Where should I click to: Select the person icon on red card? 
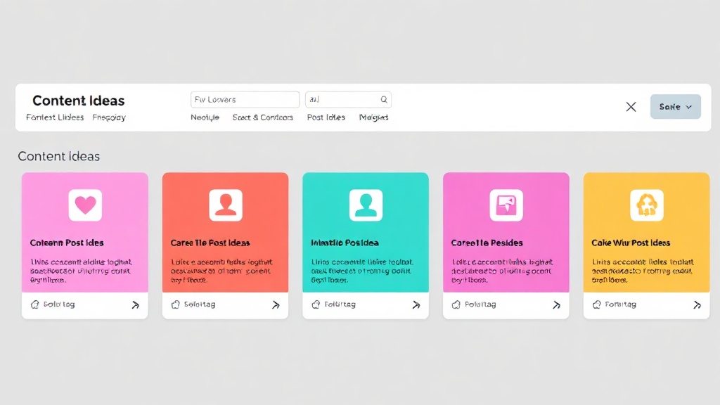point(226,205)
